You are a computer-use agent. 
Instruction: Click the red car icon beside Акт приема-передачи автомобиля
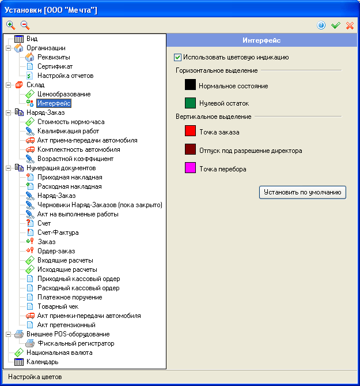pyautogui.click(x=30, y=141)
